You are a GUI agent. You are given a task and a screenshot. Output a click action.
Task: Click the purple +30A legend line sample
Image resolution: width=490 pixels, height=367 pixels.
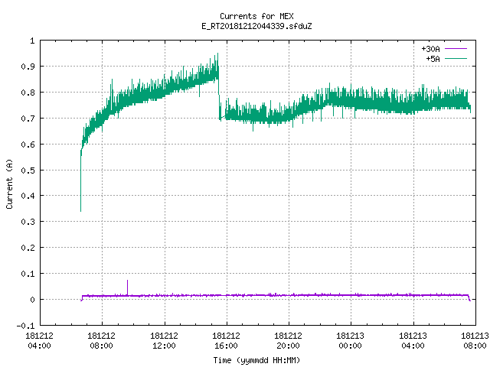click(x=456, y=49)
